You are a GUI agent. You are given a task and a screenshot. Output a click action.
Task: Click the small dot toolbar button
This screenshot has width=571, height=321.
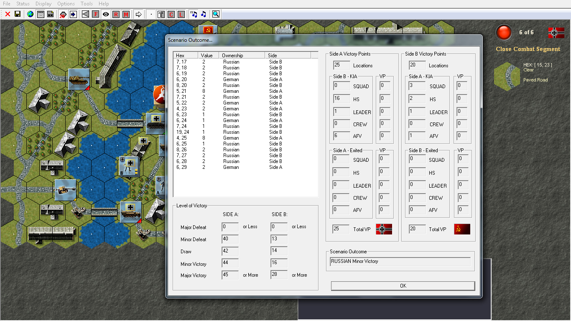point(151,14)
